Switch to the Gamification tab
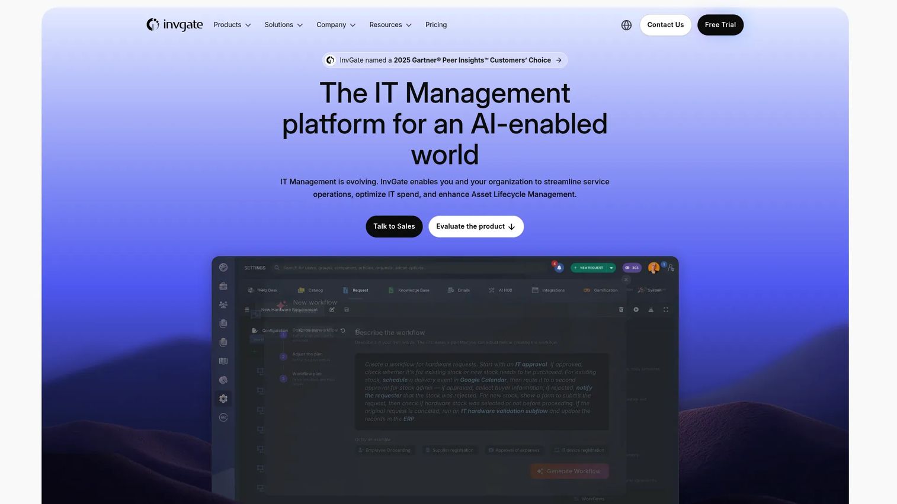The height and width of the screenshot is (504, 897). pos(600,290)
